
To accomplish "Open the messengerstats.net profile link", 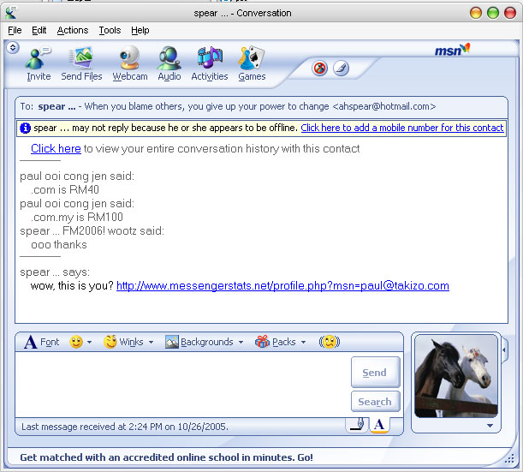I will pos(282,286).
